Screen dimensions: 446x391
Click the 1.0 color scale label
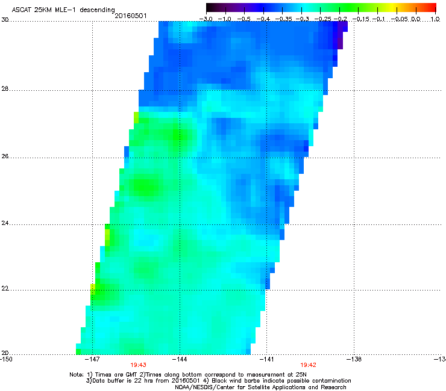435,19
